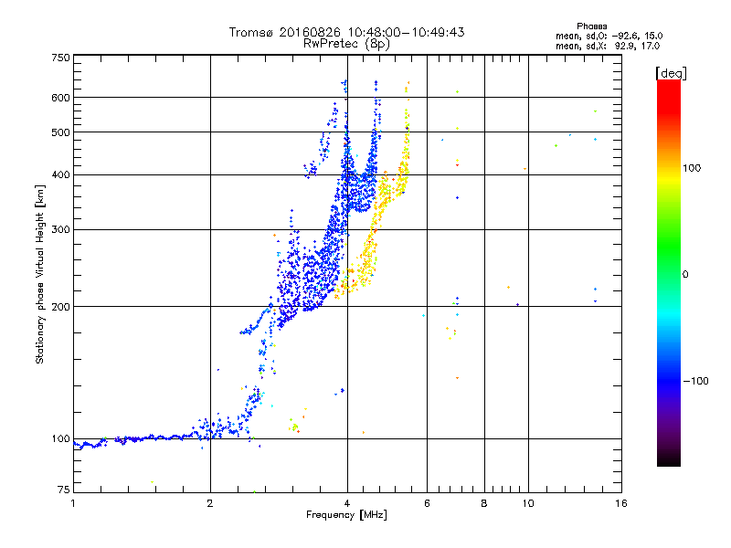Click the 'Phases' heading in the corner
Image resolution: width=731 pixels, height=548 pixels.
point(591,26)
